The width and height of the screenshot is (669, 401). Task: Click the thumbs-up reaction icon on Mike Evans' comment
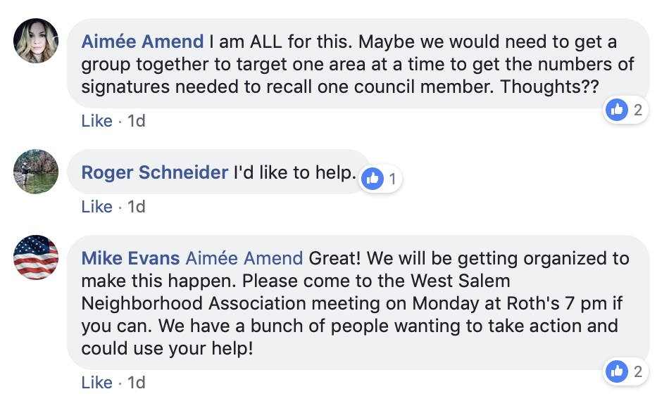pyautogui.click(x=617, y=371)
